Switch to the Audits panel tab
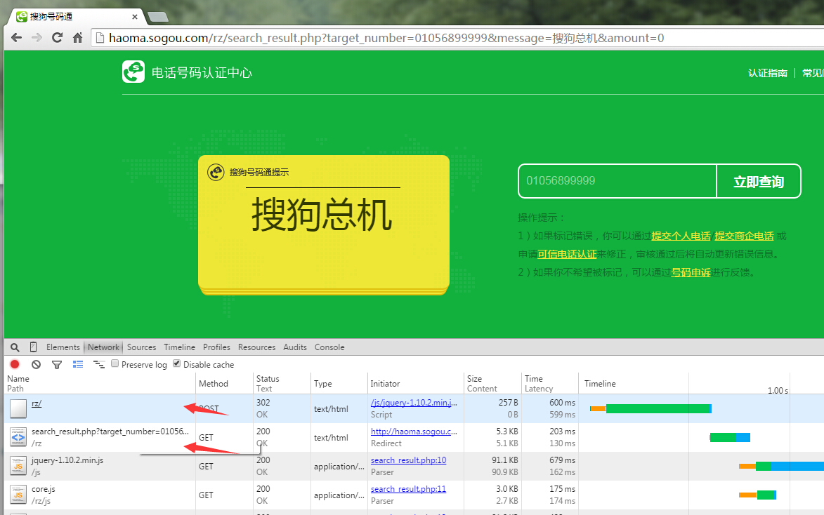The height and width of the screenshot is (515, 824). 295,347
